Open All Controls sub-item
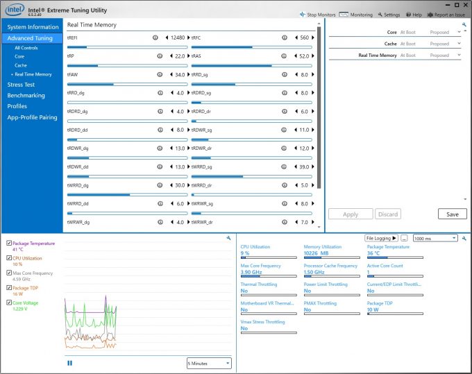472x374 pixels. tap(26, 48)
